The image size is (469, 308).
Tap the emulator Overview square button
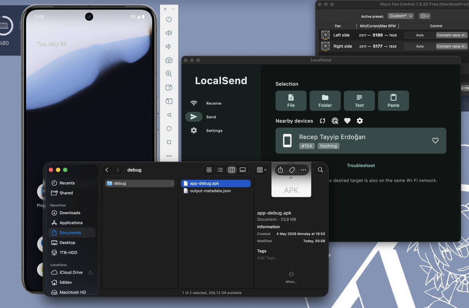(169, 142)
